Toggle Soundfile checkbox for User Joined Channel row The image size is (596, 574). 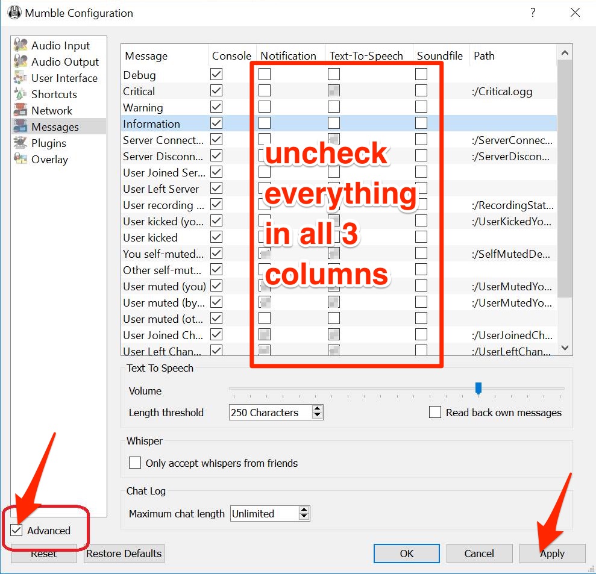coord(421,334)
